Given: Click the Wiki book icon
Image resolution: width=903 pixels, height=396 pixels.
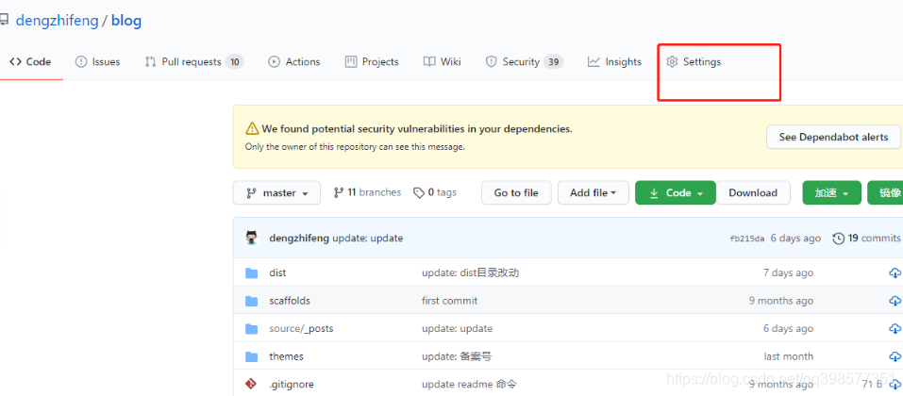Looking at the screenshot, I should point(429,61).
